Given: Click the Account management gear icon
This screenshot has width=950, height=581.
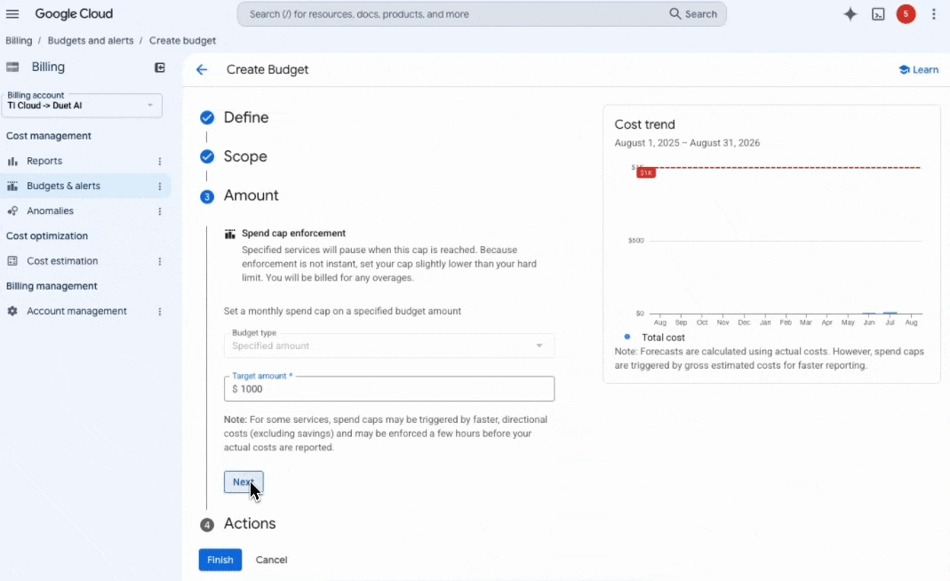Looking at the screenshot, I should [12, 311].
